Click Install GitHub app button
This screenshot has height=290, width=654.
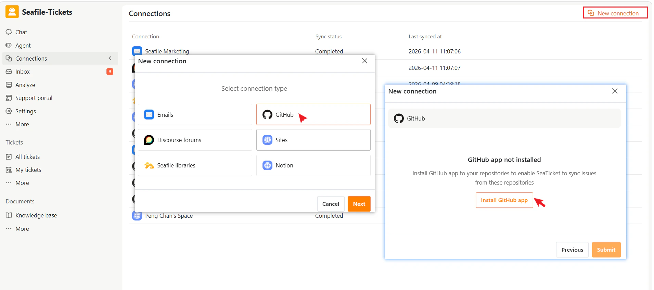pyautogui.click(x=504, y=200)
